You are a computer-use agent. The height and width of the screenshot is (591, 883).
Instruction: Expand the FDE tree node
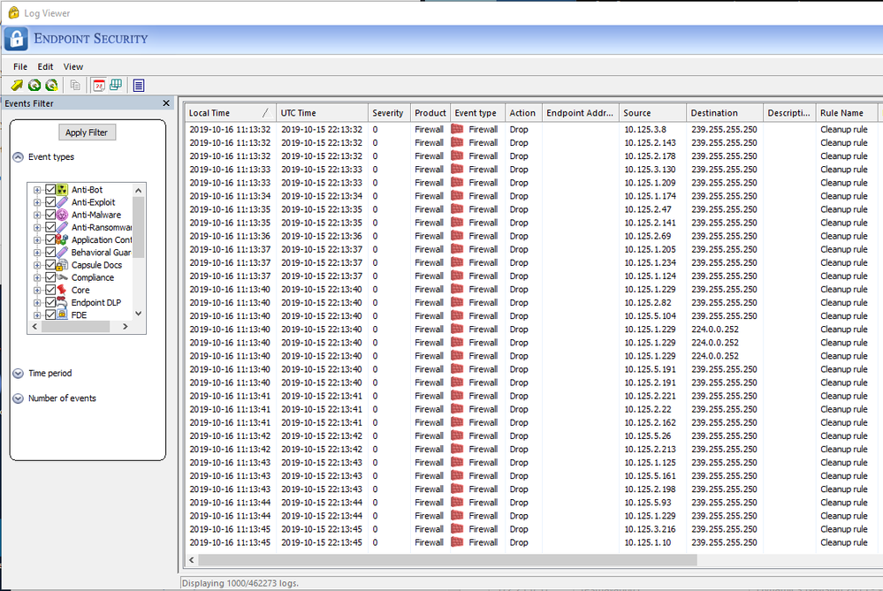tap(37, 315)
